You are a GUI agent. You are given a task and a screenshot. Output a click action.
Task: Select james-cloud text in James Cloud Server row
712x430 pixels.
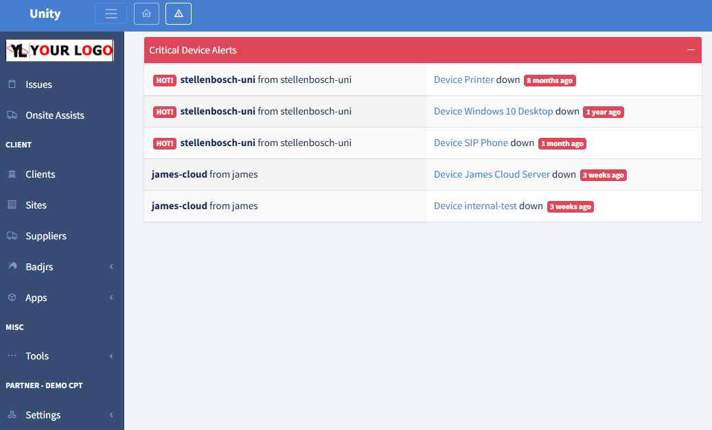click(179, 174)
